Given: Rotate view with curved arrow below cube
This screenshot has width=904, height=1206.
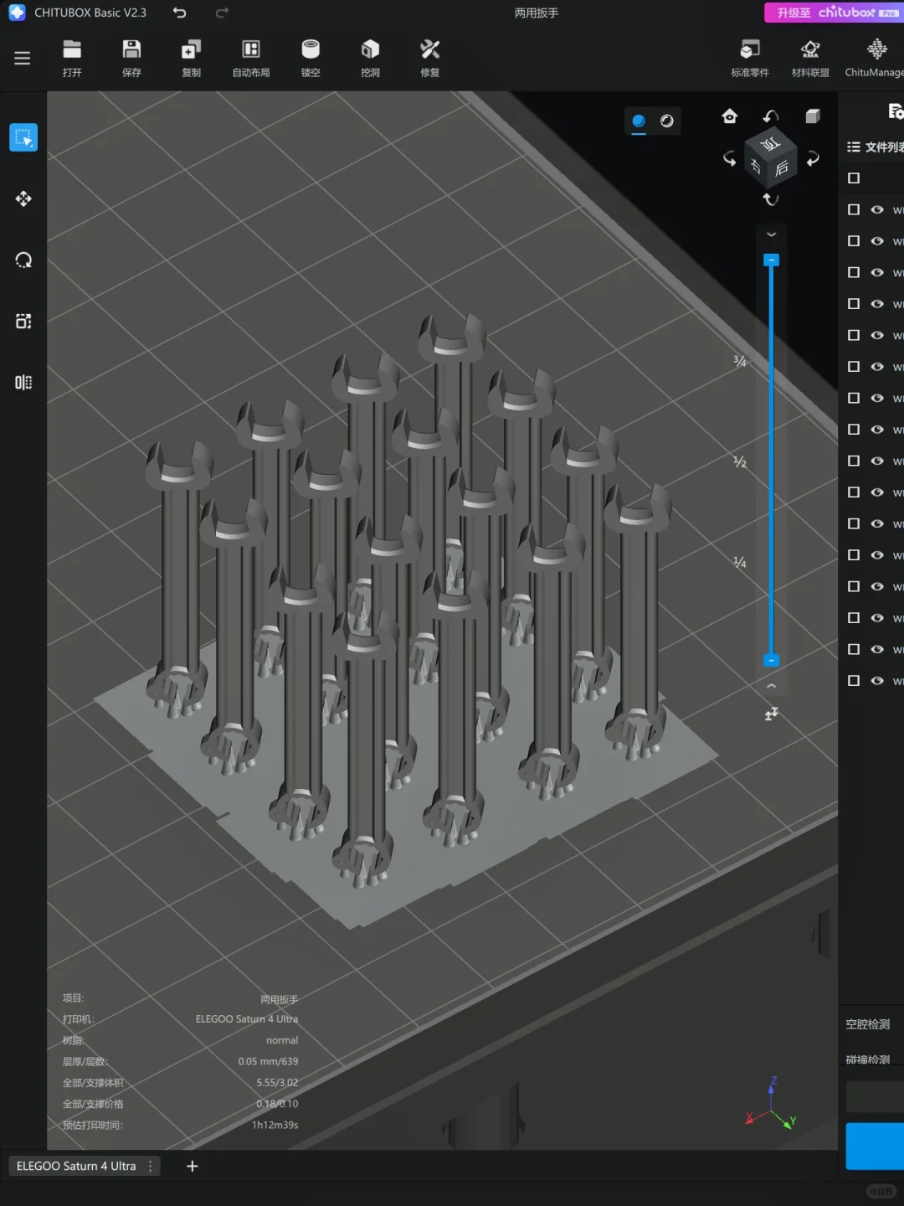Looking at the screenshot, I should coord(771,199).
